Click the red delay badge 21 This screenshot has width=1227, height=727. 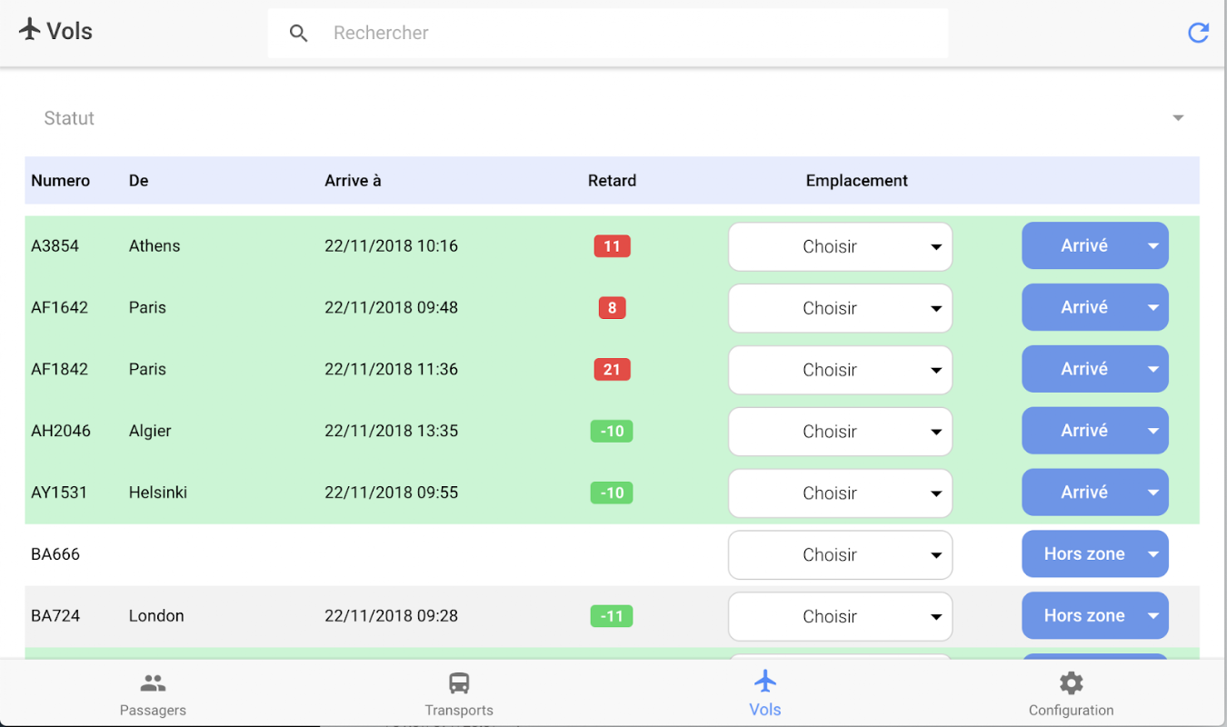pos(612,370)
